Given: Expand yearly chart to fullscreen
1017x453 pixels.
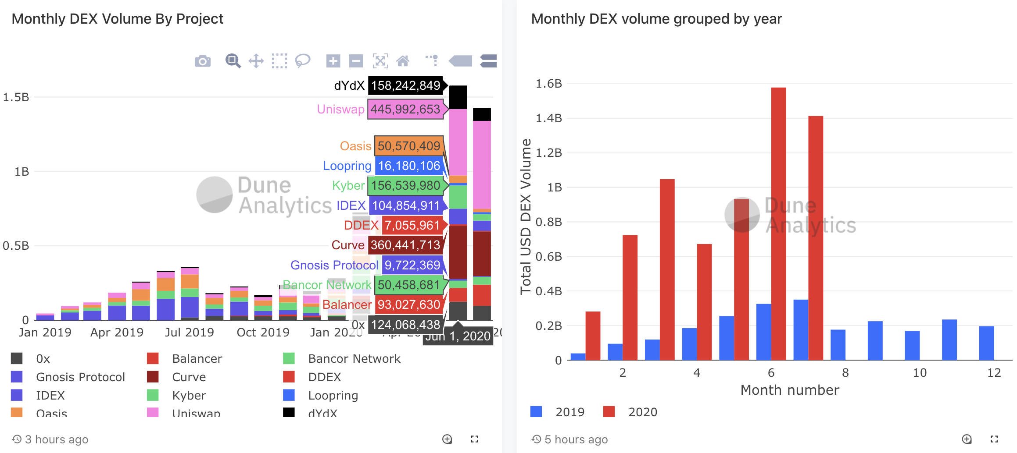Looking at the screenshot, I should click(x=994, y=439).
